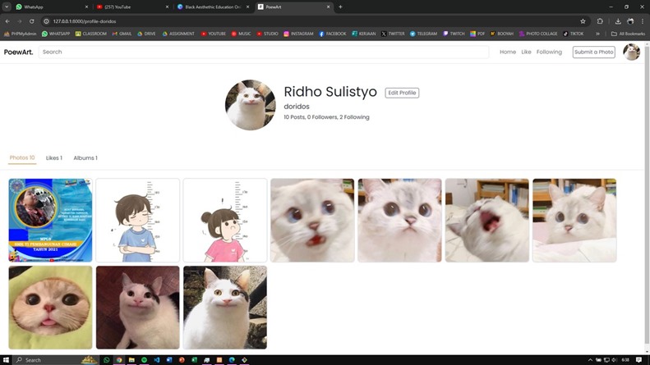The image size is (650, 365).
Task: Click the user avatar in the PoewArt navbar
Action: 631,52
